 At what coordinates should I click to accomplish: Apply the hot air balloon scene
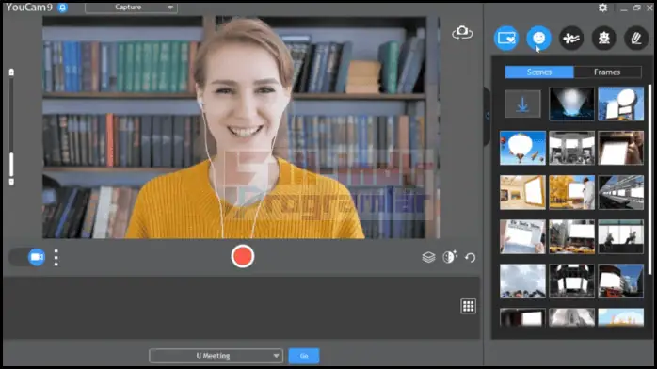tap(522, 148)
